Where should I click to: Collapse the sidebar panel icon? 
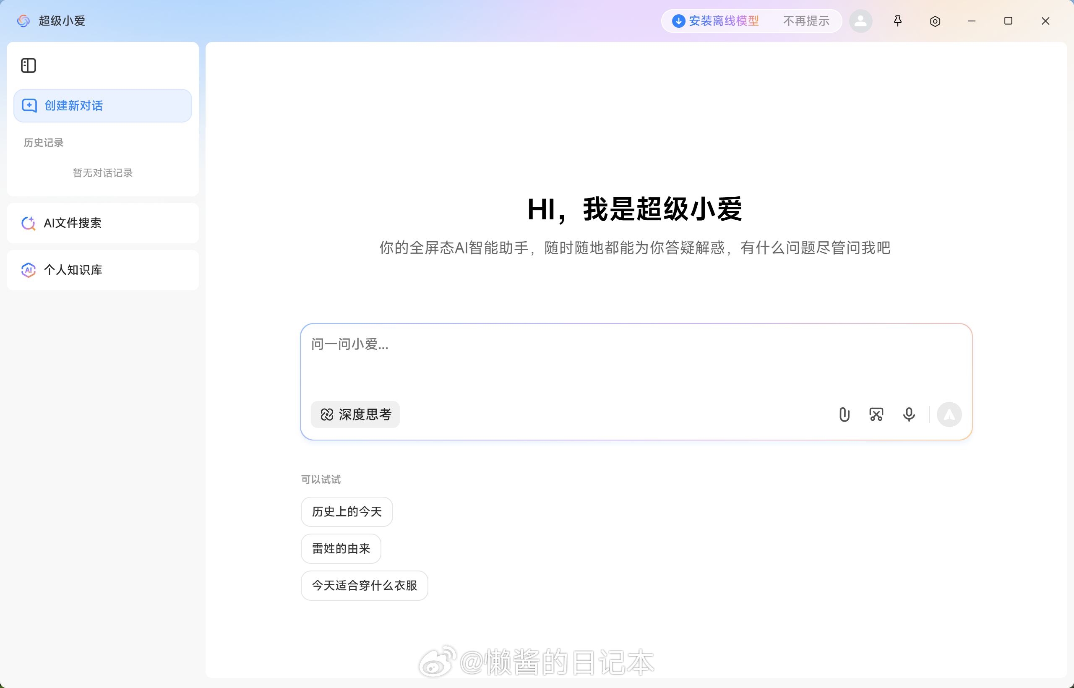(x=28, y=66)
